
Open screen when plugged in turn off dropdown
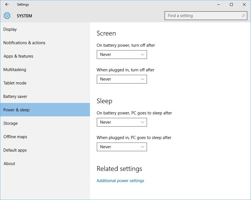[x=122, y=79]
